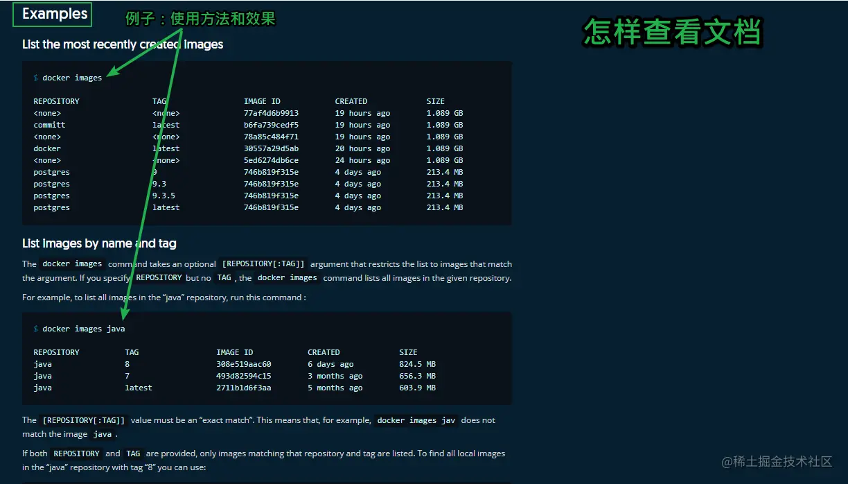This screenshot has width=848, height=484.
Task: Click the "3 months ago" created value
Action: pos(335,376)
